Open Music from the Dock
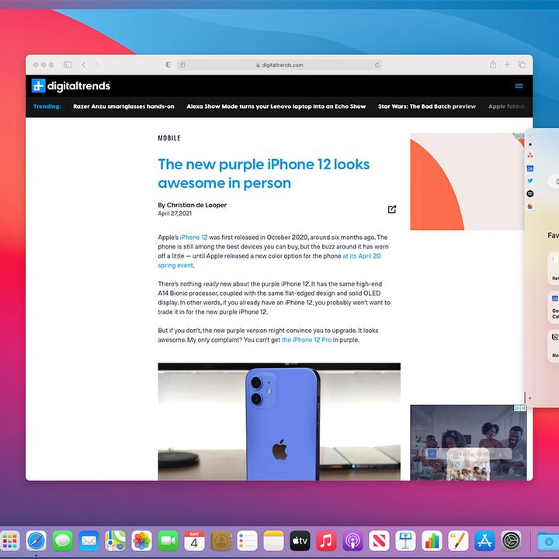Viewport: 559px width, 559px height. 326,541
